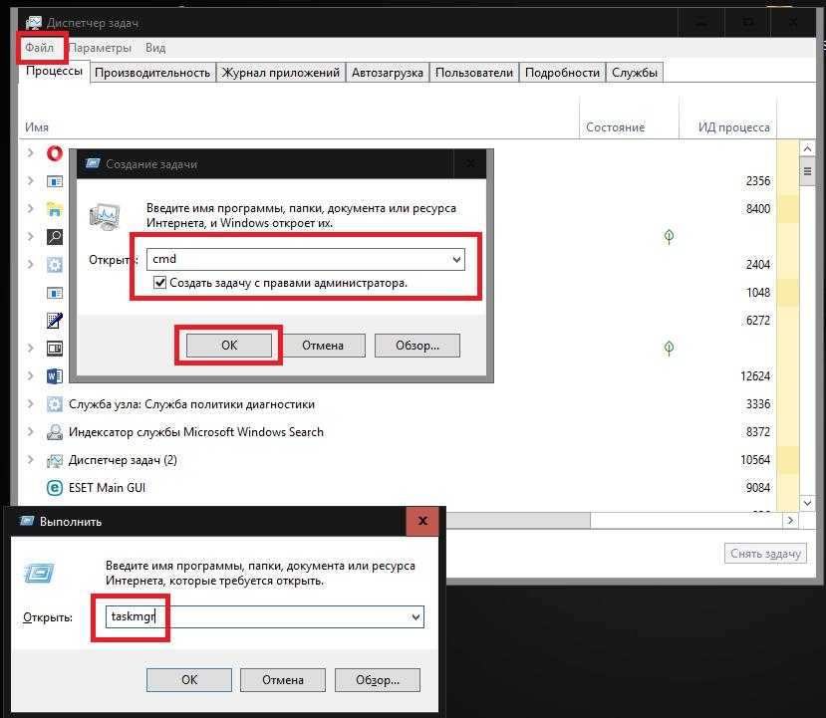Click the taskmgr text field in Run dialog
The width and height of the screenshot is (826, 718).
259,617
